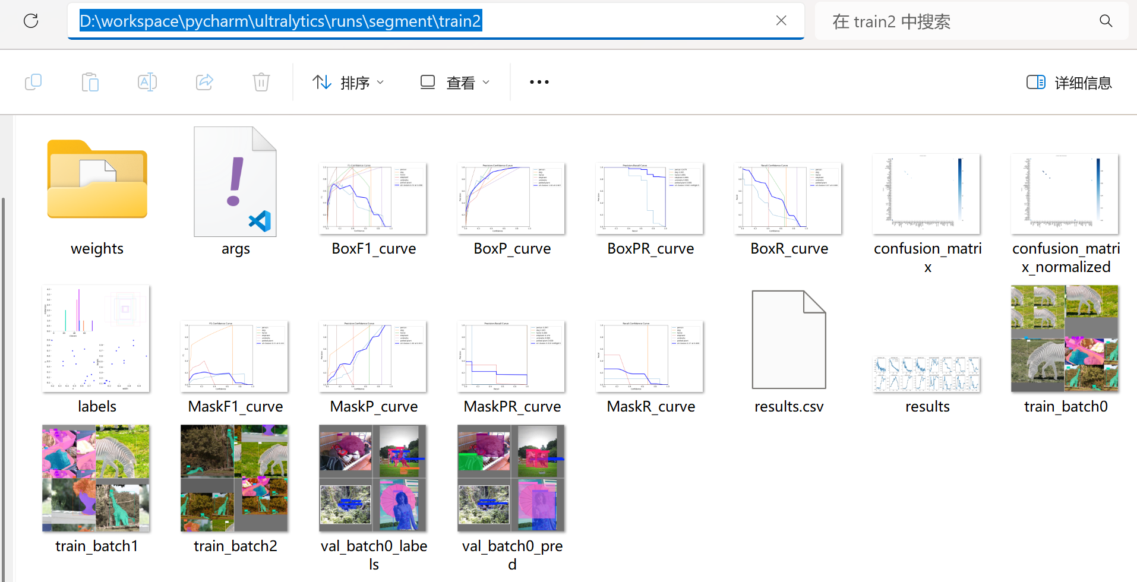This screenshot has height=582, width=1137.
Task: Select the args file icon
Action: pos(235,182)
